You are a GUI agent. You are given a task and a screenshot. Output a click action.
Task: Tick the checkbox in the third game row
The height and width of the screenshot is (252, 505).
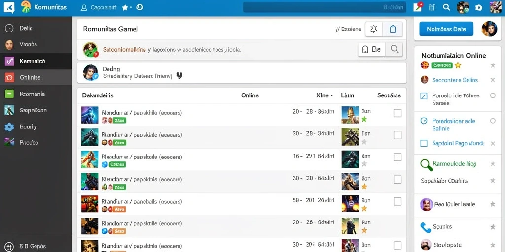coord(397,157)
